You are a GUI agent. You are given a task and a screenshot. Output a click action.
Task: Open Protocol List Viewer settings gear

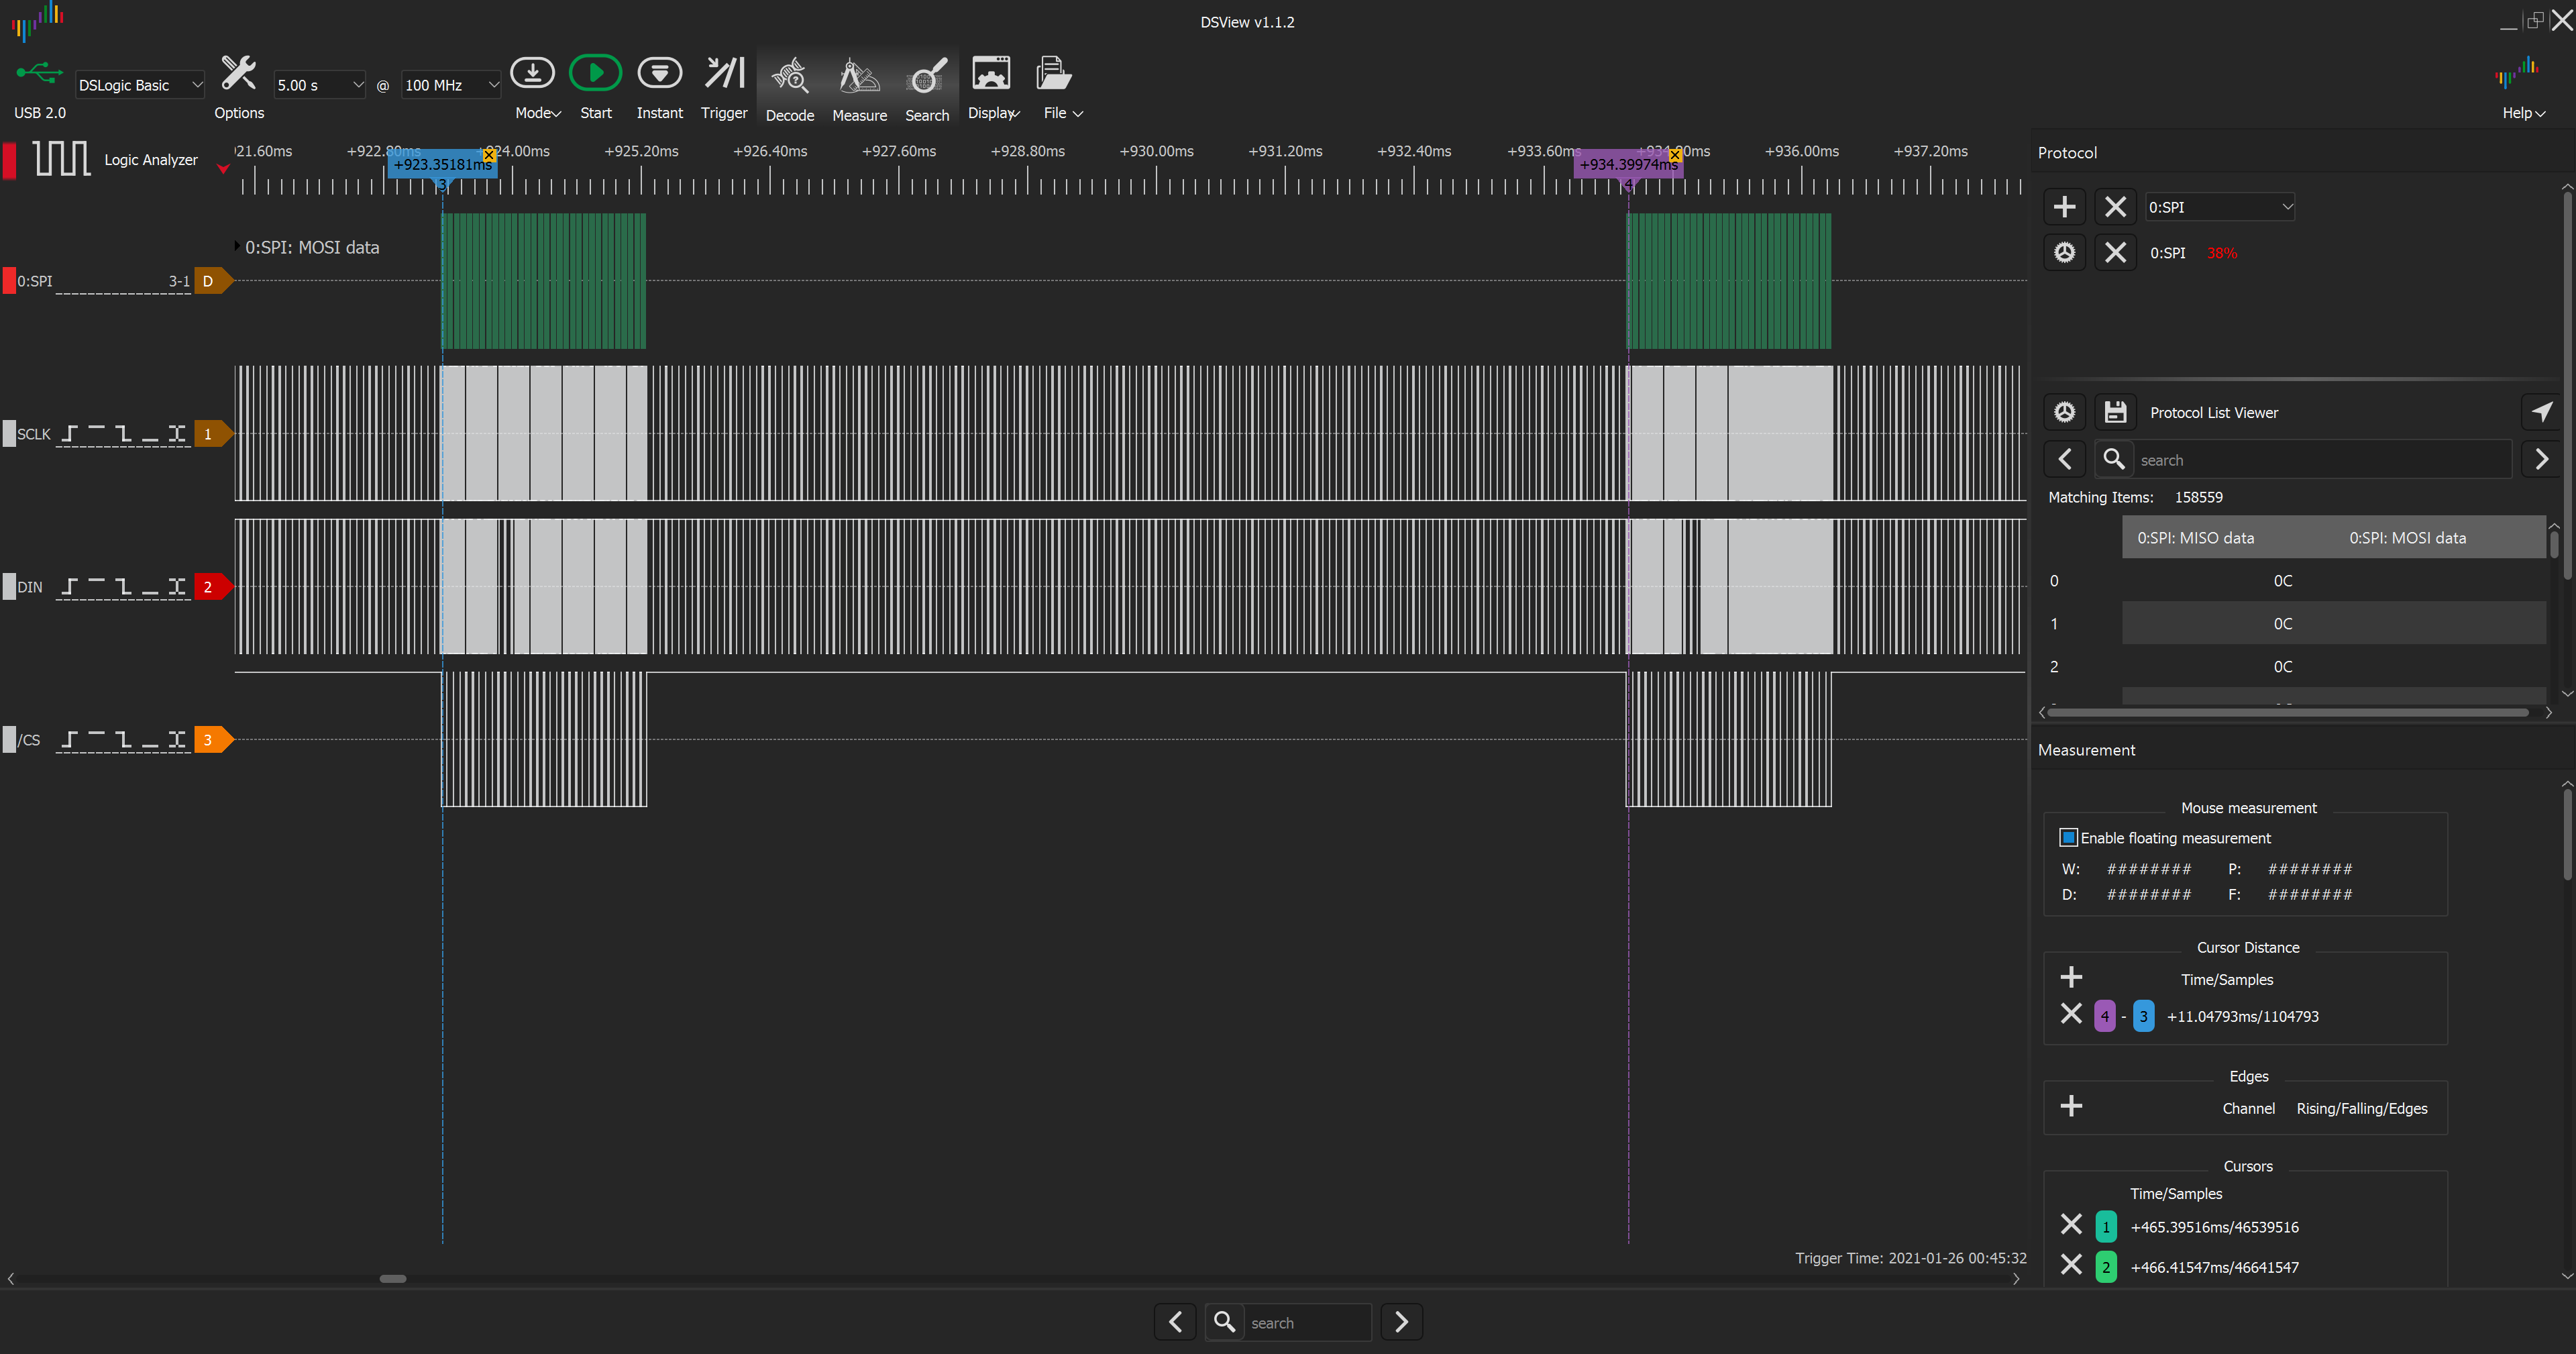click(2064, 412)
